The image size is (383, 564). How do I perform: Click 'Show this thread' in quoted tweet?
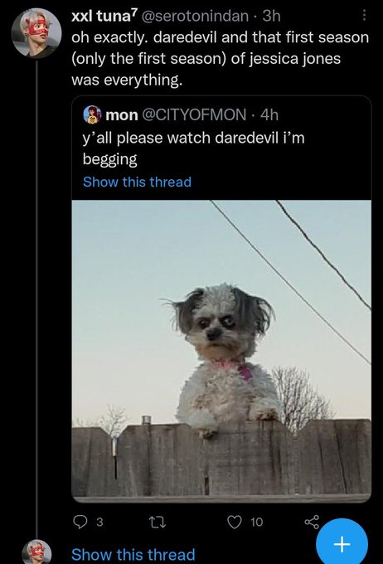137,182
